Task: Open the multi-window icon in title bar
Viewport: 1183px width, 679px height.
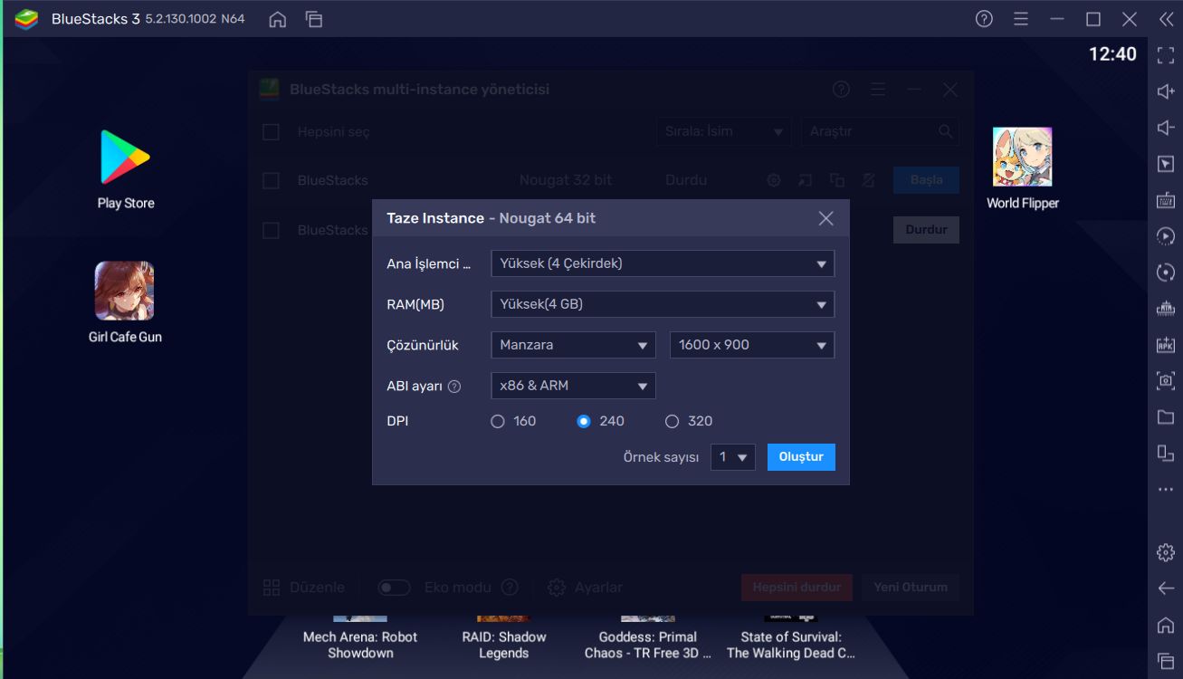Action: coord(314,19)
